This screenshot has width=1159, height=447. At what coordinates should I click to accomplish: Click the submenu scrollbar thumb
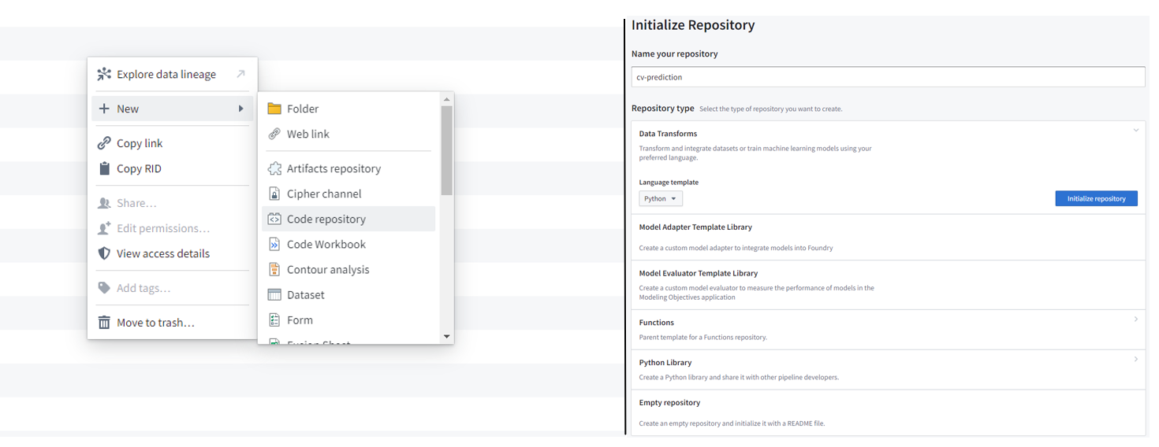pos(447,150)
